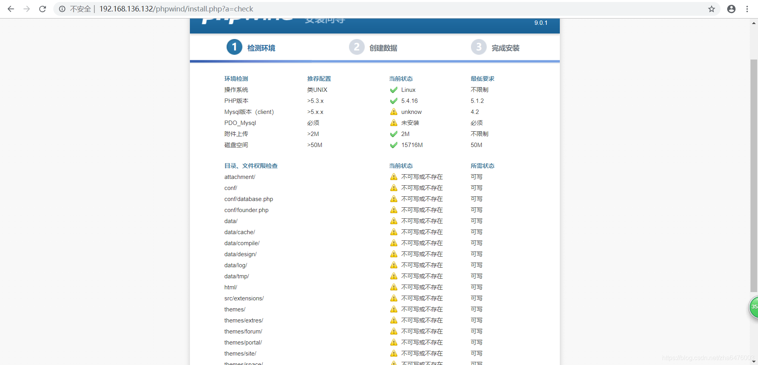This screenshot has width=758, height=365.
Task: Reload the page with refresh icon
Action: click(43, 9)
